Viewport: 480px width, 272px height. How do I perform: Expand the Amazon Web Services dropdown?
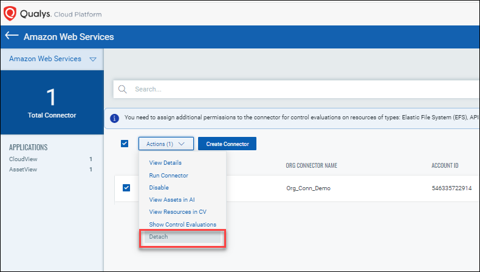point(92,59)
